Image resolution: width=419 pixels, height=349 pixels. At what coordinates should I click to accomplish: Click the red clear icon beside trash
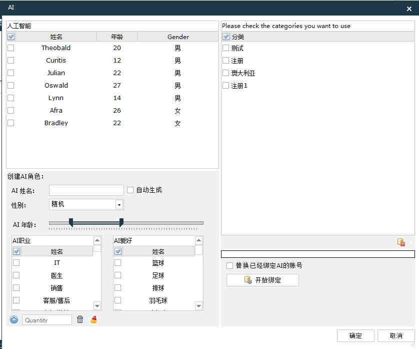click(x=94, y=319)
